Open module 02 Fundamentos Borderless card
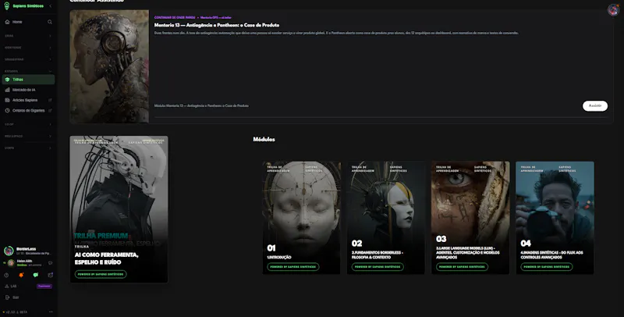This screenshot has width=624, height=317. coord(385,218)
